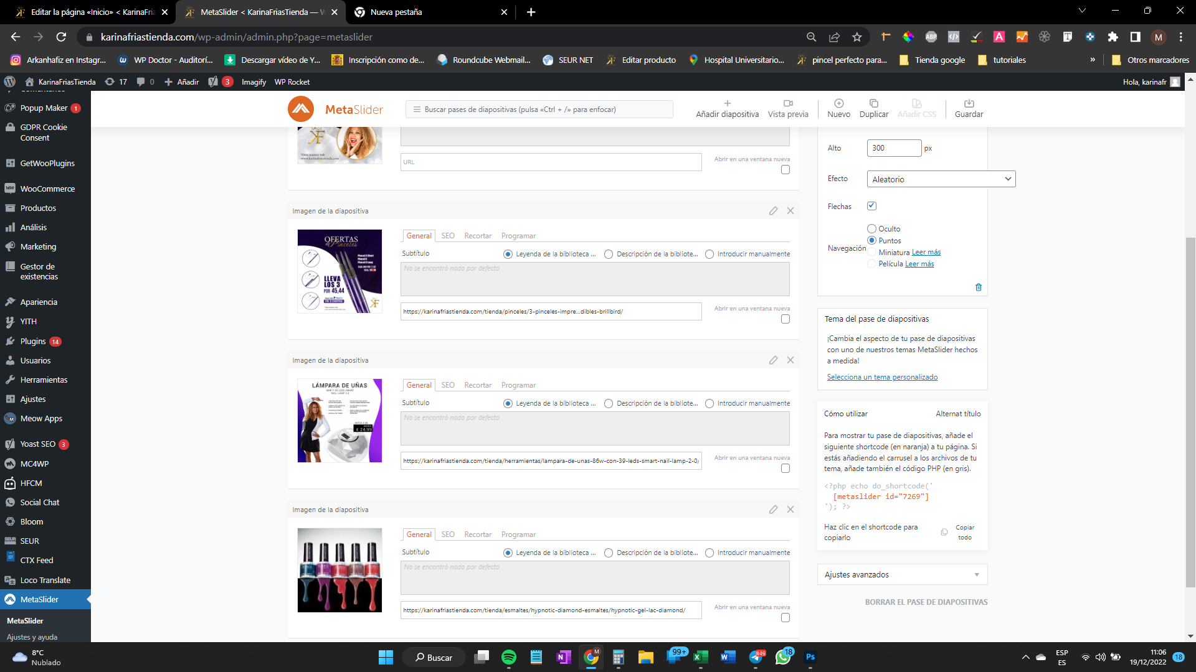
Task: Open Popup Maker in the sidebar
Action: (x=45, y=108)
